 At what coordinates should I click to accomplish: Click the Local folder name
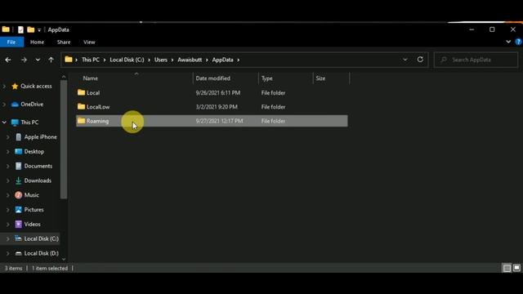click(93, 93)
